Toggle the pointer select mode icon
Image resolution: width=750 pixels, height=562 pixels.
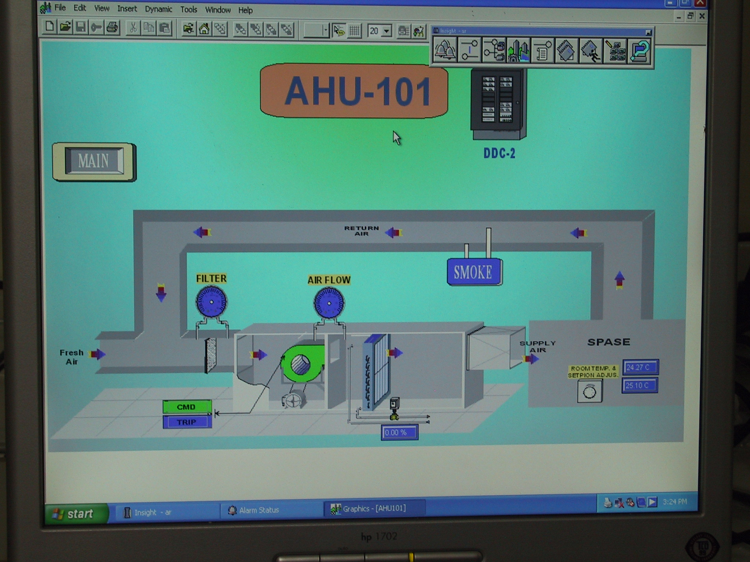click(339, 31)
